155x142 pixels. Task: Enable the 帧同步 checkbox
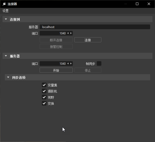99,63
